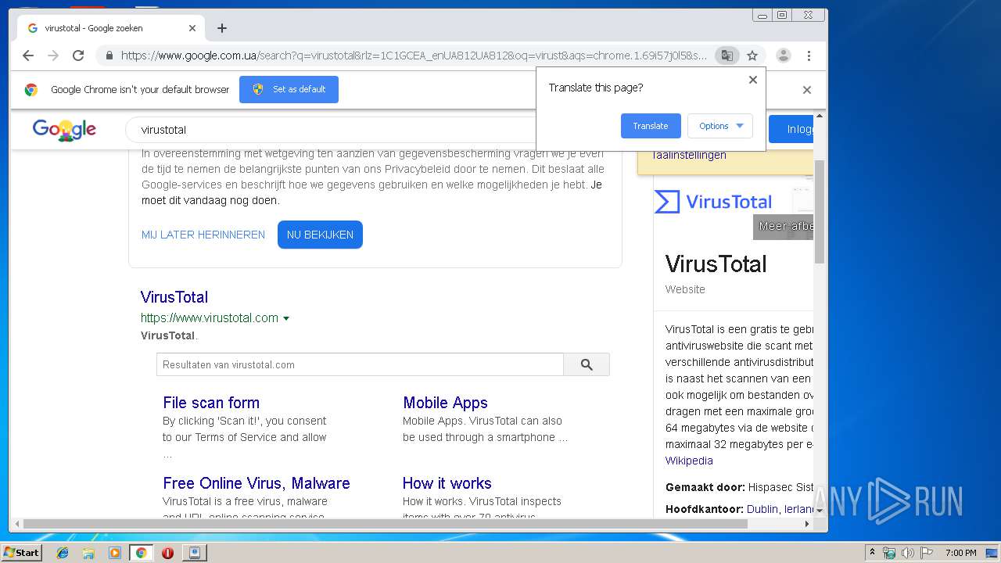Click the horizontal scrollbar right arrow
Image resolution: width=1001 pixels, height=563 pixels.
(808, 524)
